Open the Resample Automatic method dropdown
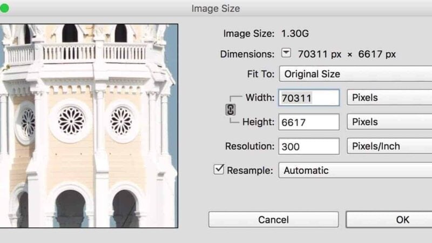Viewport: 432px width, 243px height. pyautogui.click(x=355, y=170)
